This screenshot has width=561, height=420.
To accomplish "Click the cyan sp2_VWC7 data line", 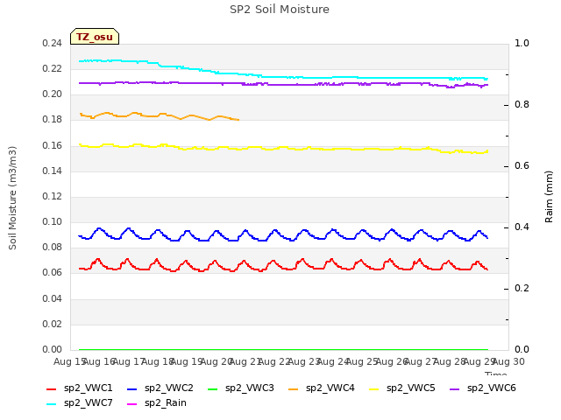I will 282,77.
